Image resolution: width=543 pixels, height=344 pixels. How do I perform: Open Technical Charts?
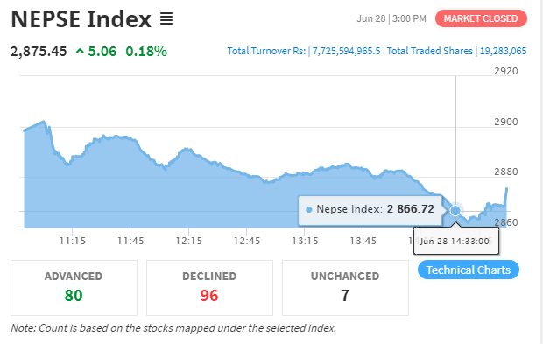click(x=469, y=270)
